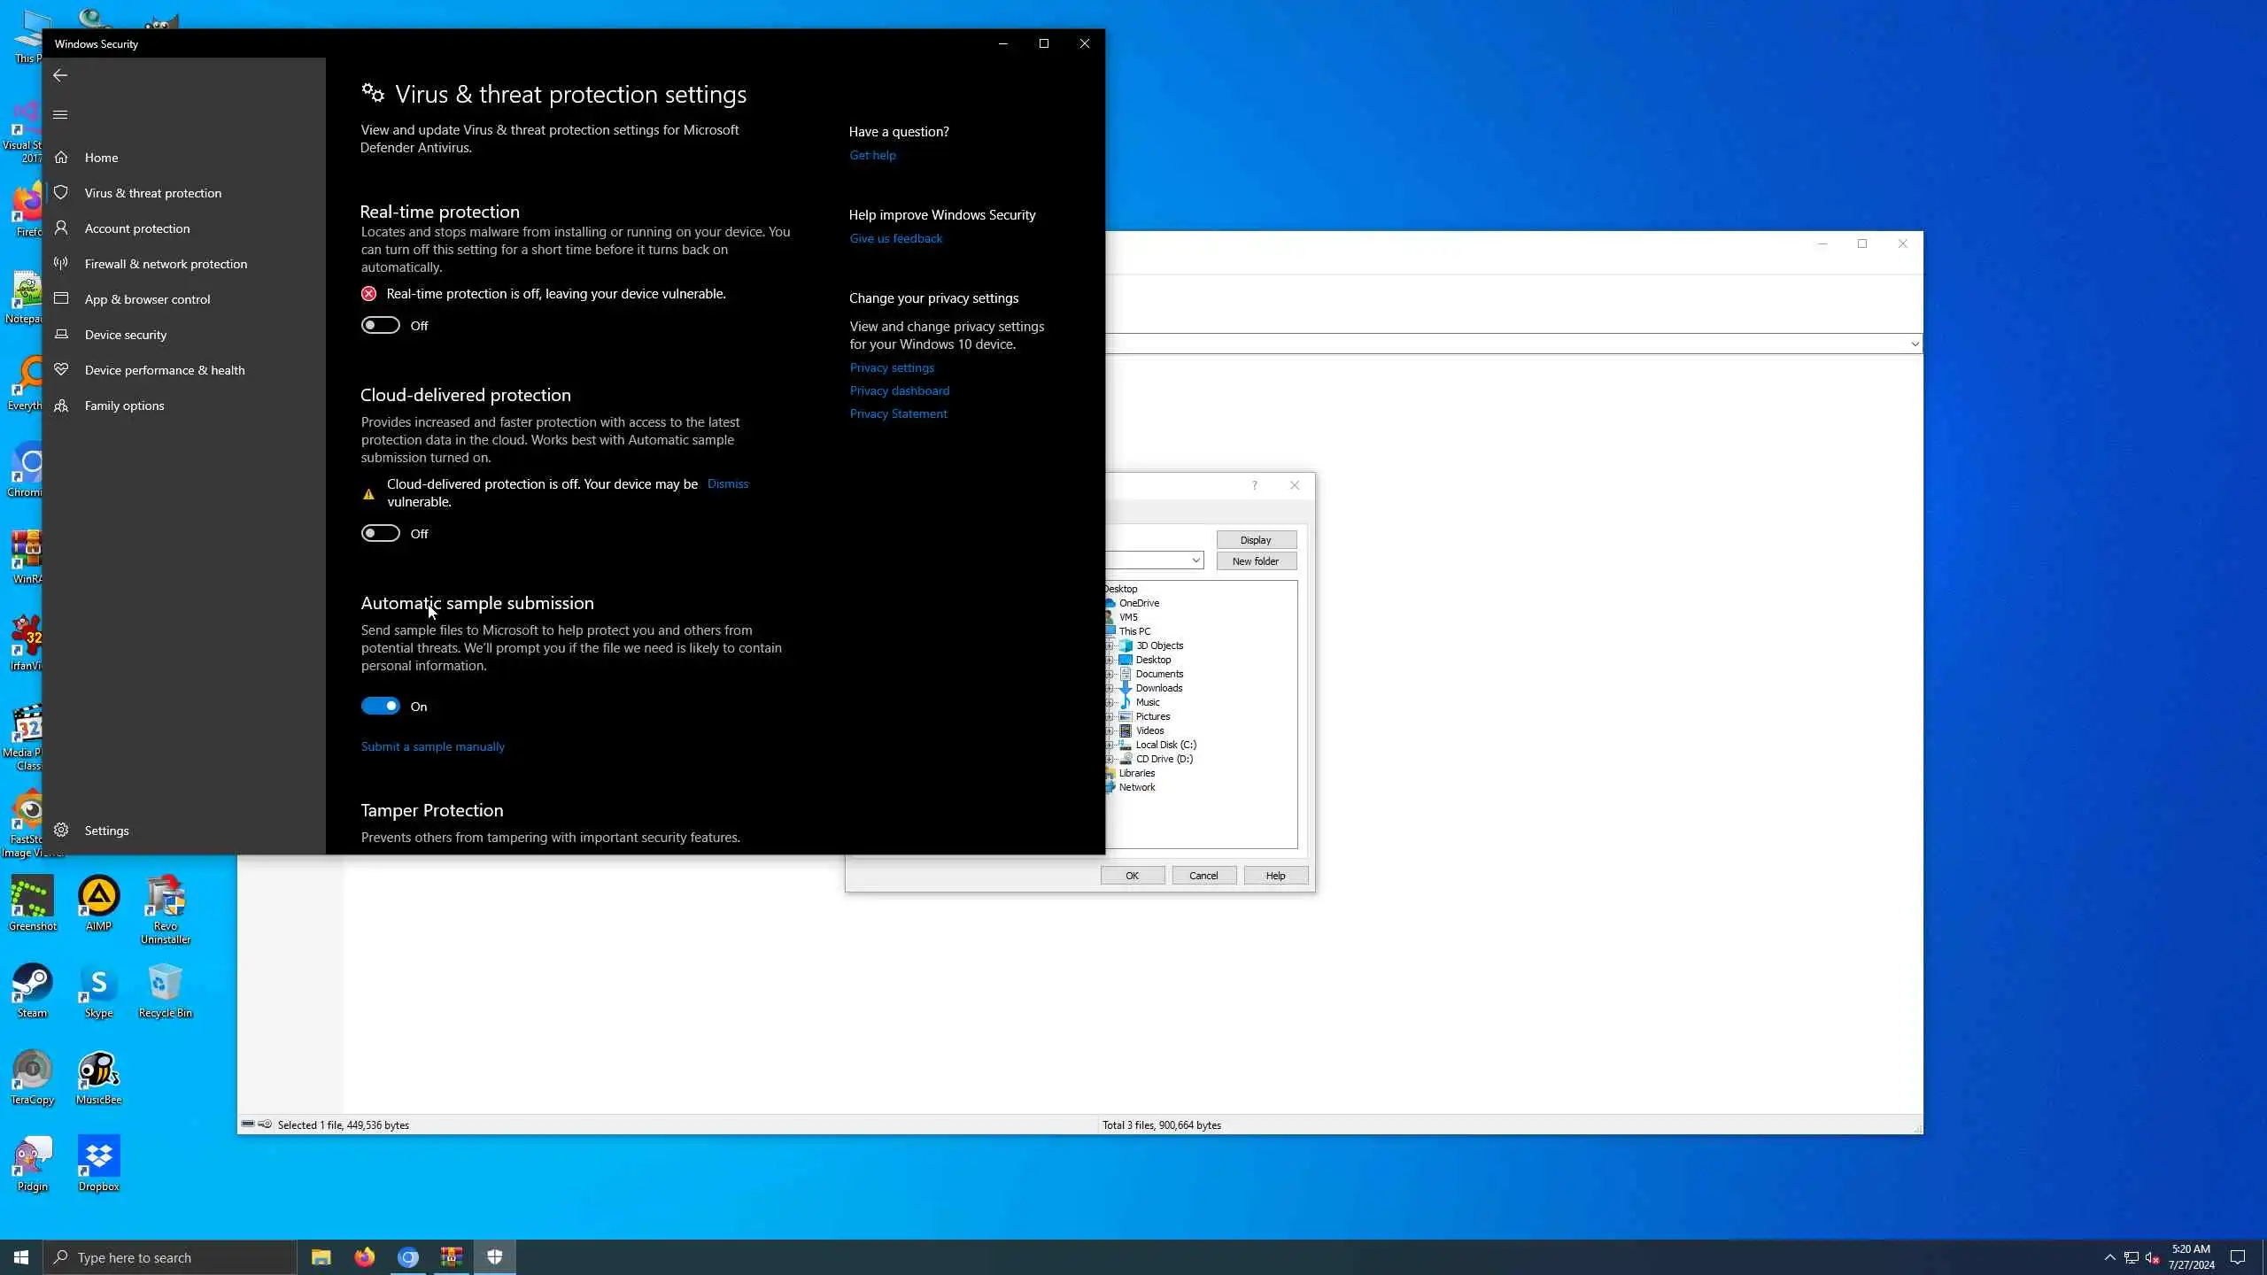2267x1275 pixels.
Task: Click the Firewall & network protection icon
Action: [61, 264]
